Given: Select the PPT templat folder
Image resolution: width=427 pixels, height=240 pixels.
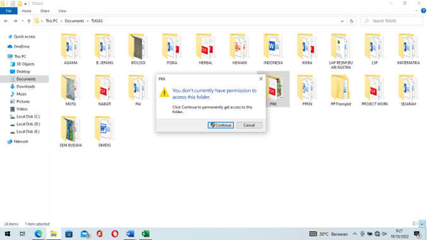Looking at the screenshot, I should click(x=340, y=90).
